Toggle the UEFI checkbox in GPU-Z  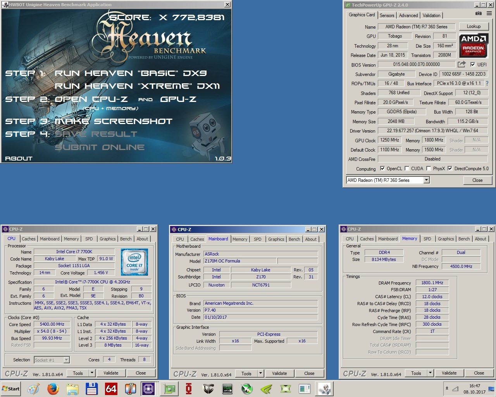(473, 64)
